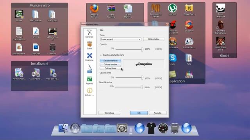Image resolution: width=250 pixels, height=140 pixels.
Task: Open the Dashboard gauge dock icon
Action: (163, 128)
